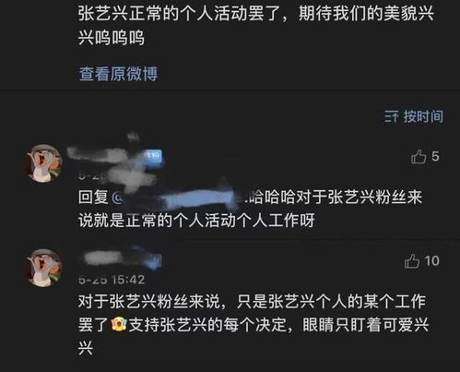Image resolution: width=460 pixels, height=372 pixels.
Task: Click the sort arrows icon beside 按时间
Action: (x=391, y=117)
